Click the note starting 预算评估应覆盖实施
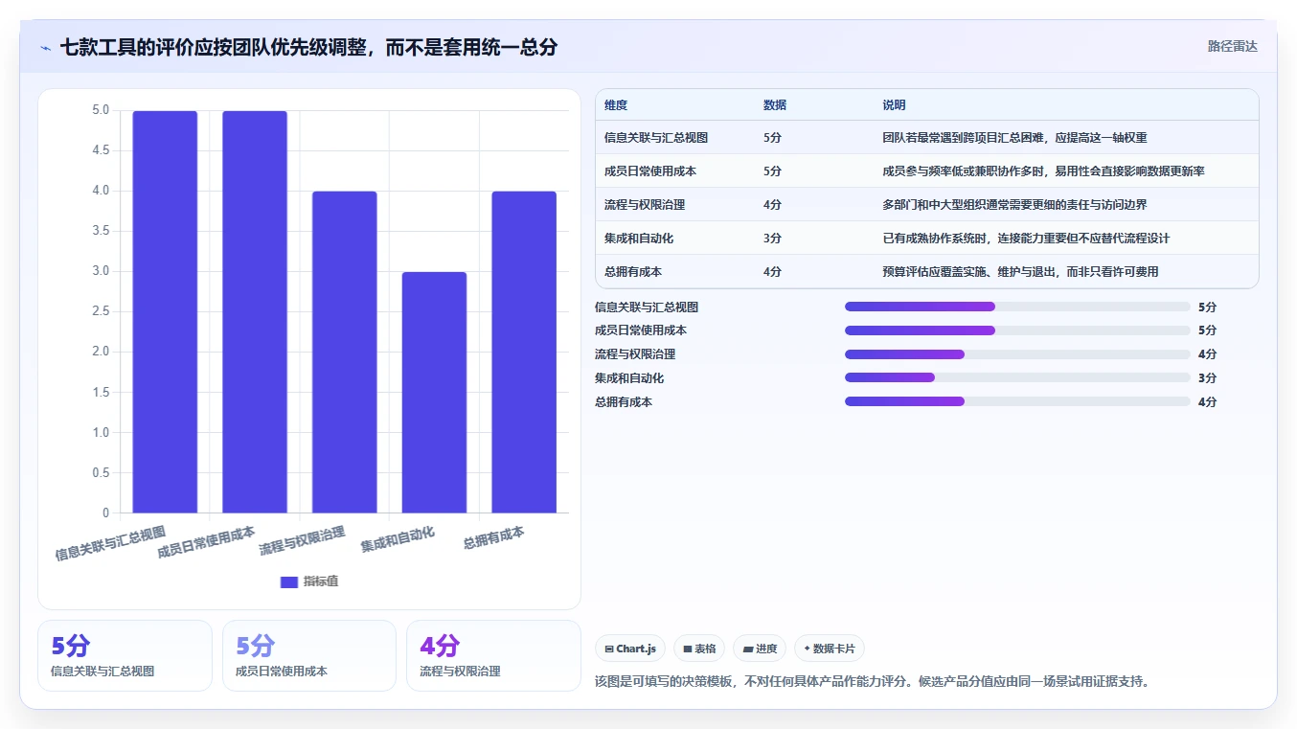This screenshot has height=729, width=1297. tap(1020, 272)
